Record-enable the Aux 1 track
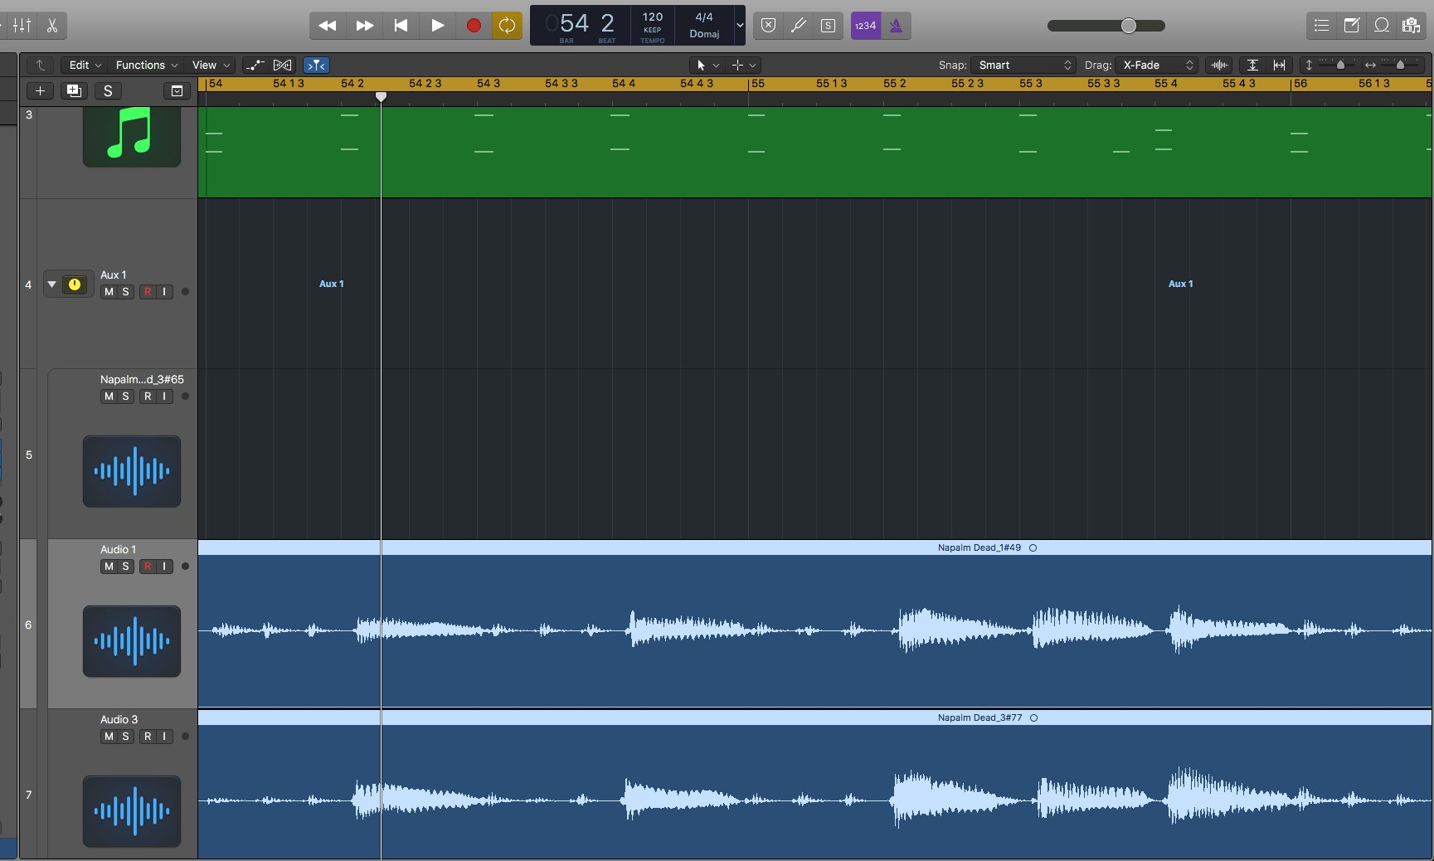 click(148, 292)
